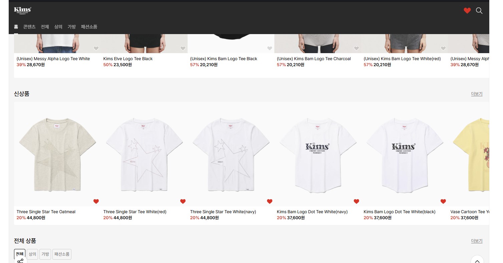Toggle heart on Three Single Star Tee White(red)
The image size is (503, 263).
tap(183, 201)
